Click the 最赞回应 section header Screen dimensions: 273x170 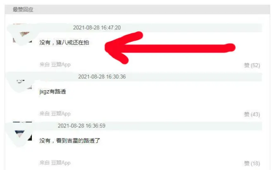pos(23,9)
